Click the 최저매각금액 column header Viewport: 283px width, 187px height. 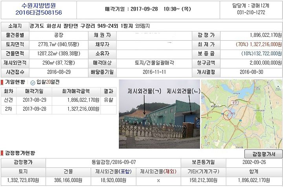pos(76,92)
